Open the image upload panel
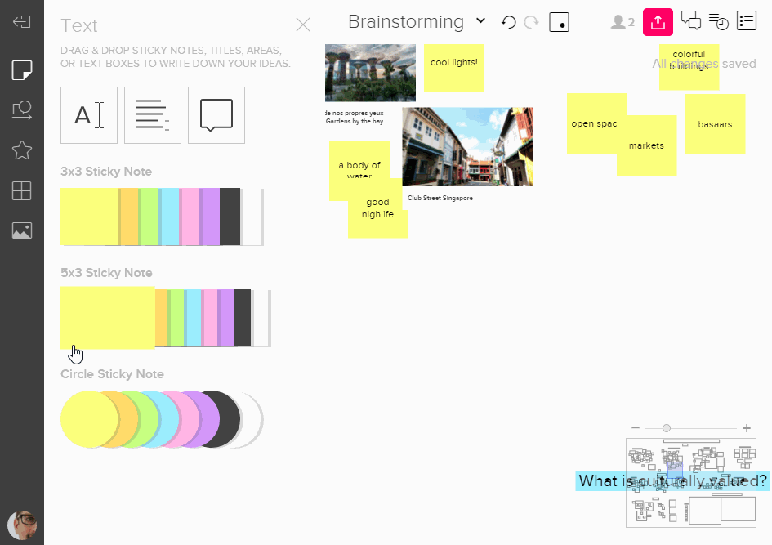Viewport: 772px width, 545px height. click(x=22, y=231)
